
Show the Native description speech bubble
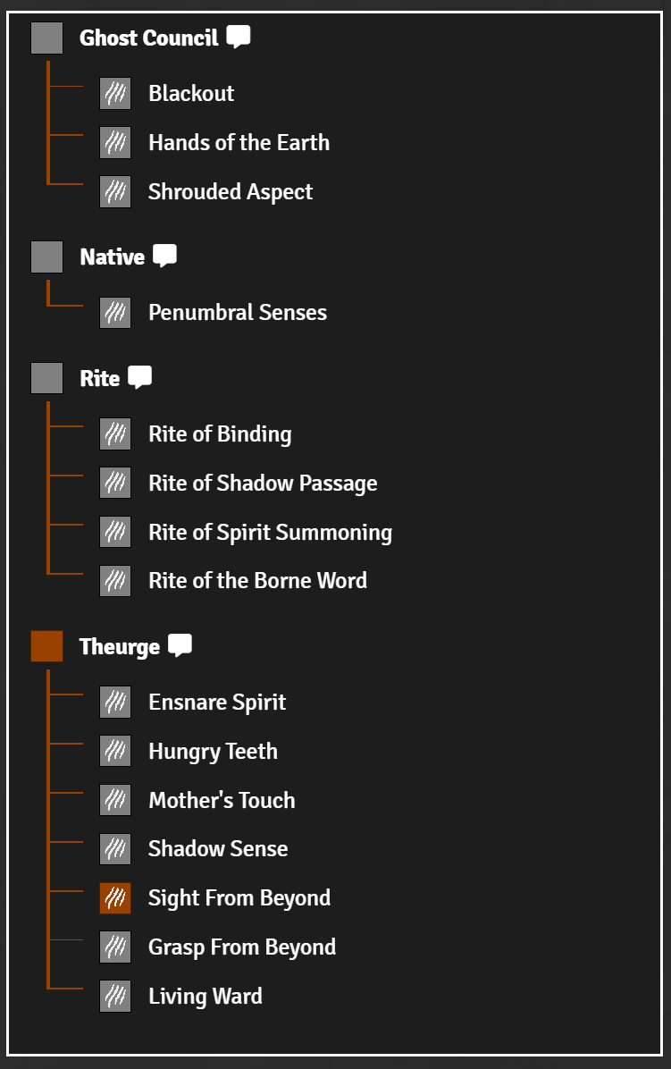click(164, 256)
